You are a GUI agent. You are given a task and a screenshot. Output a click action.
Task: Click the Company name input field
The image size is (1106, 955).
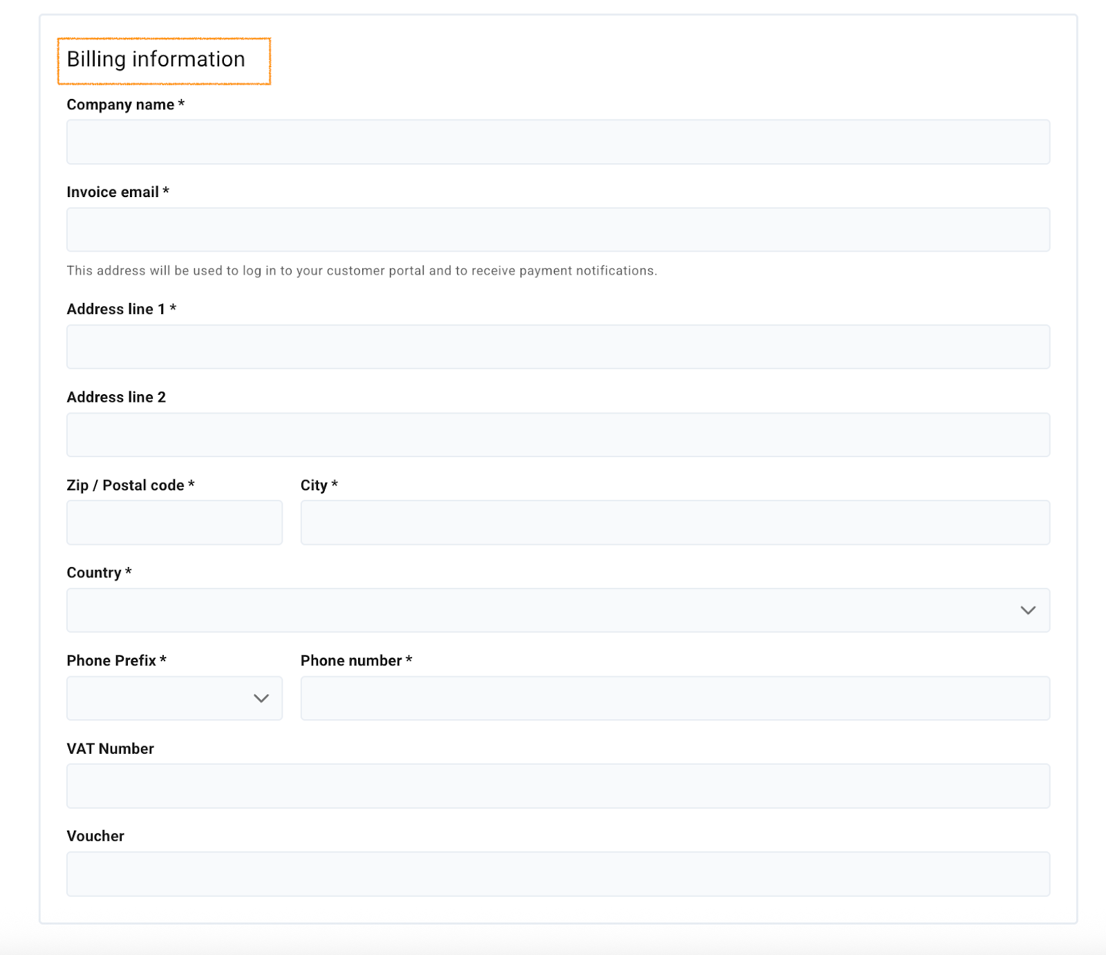coord(558,142)
